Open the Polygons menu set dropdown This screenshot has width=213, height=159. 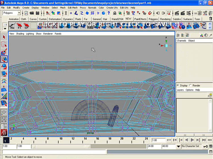(x=12, y=13)
